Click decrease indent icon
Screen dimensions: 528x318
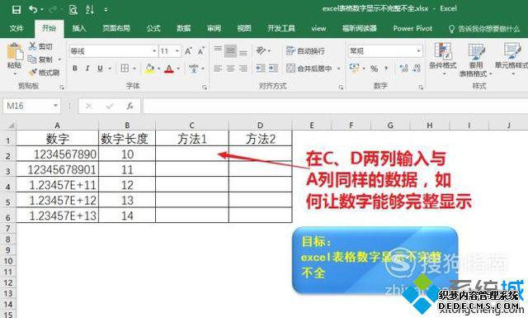(261, 69)
